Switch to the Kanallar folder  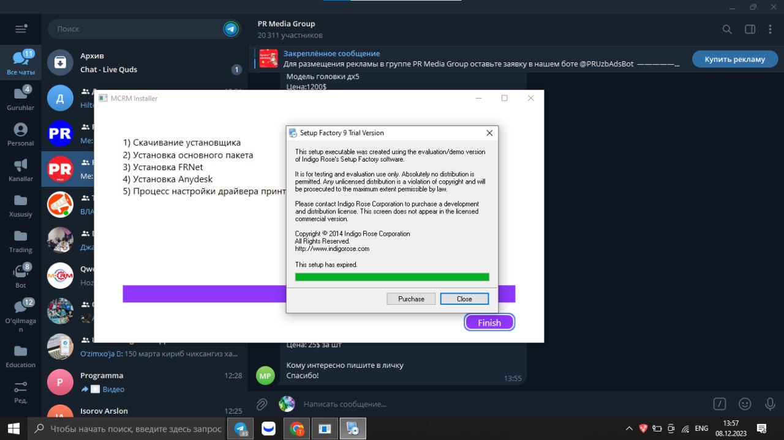click(21, 170)
